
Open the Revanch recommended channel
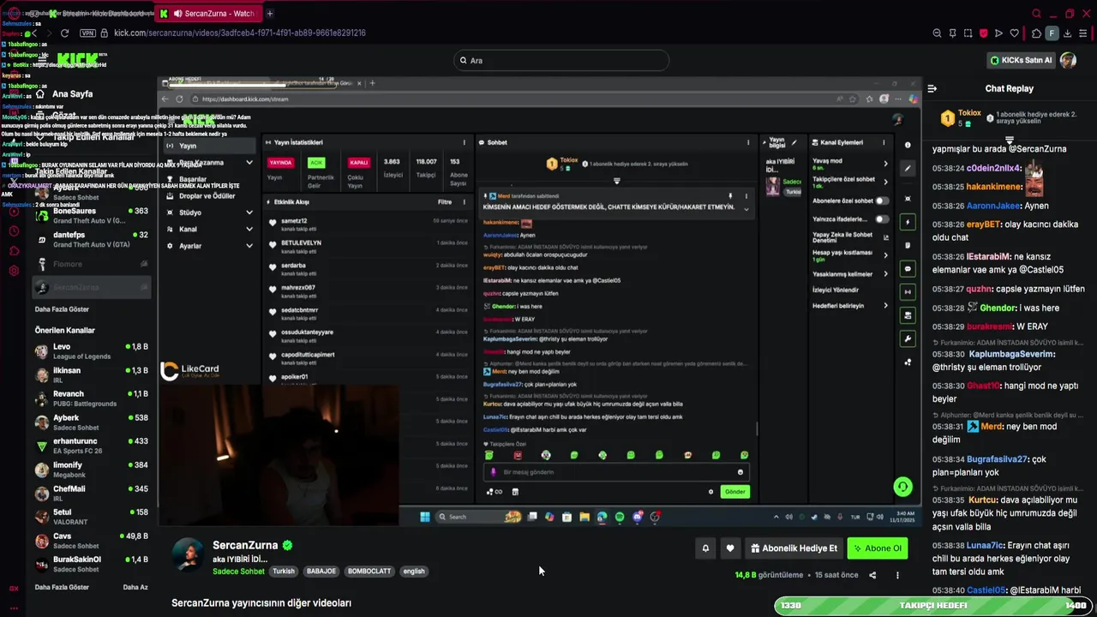[92, 398]
